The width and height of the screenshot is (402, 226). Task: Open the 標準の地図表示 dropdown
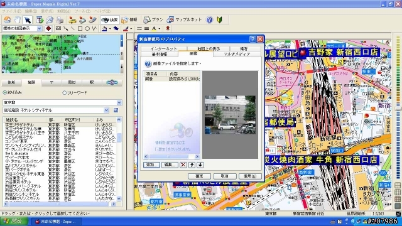point(40,28)
